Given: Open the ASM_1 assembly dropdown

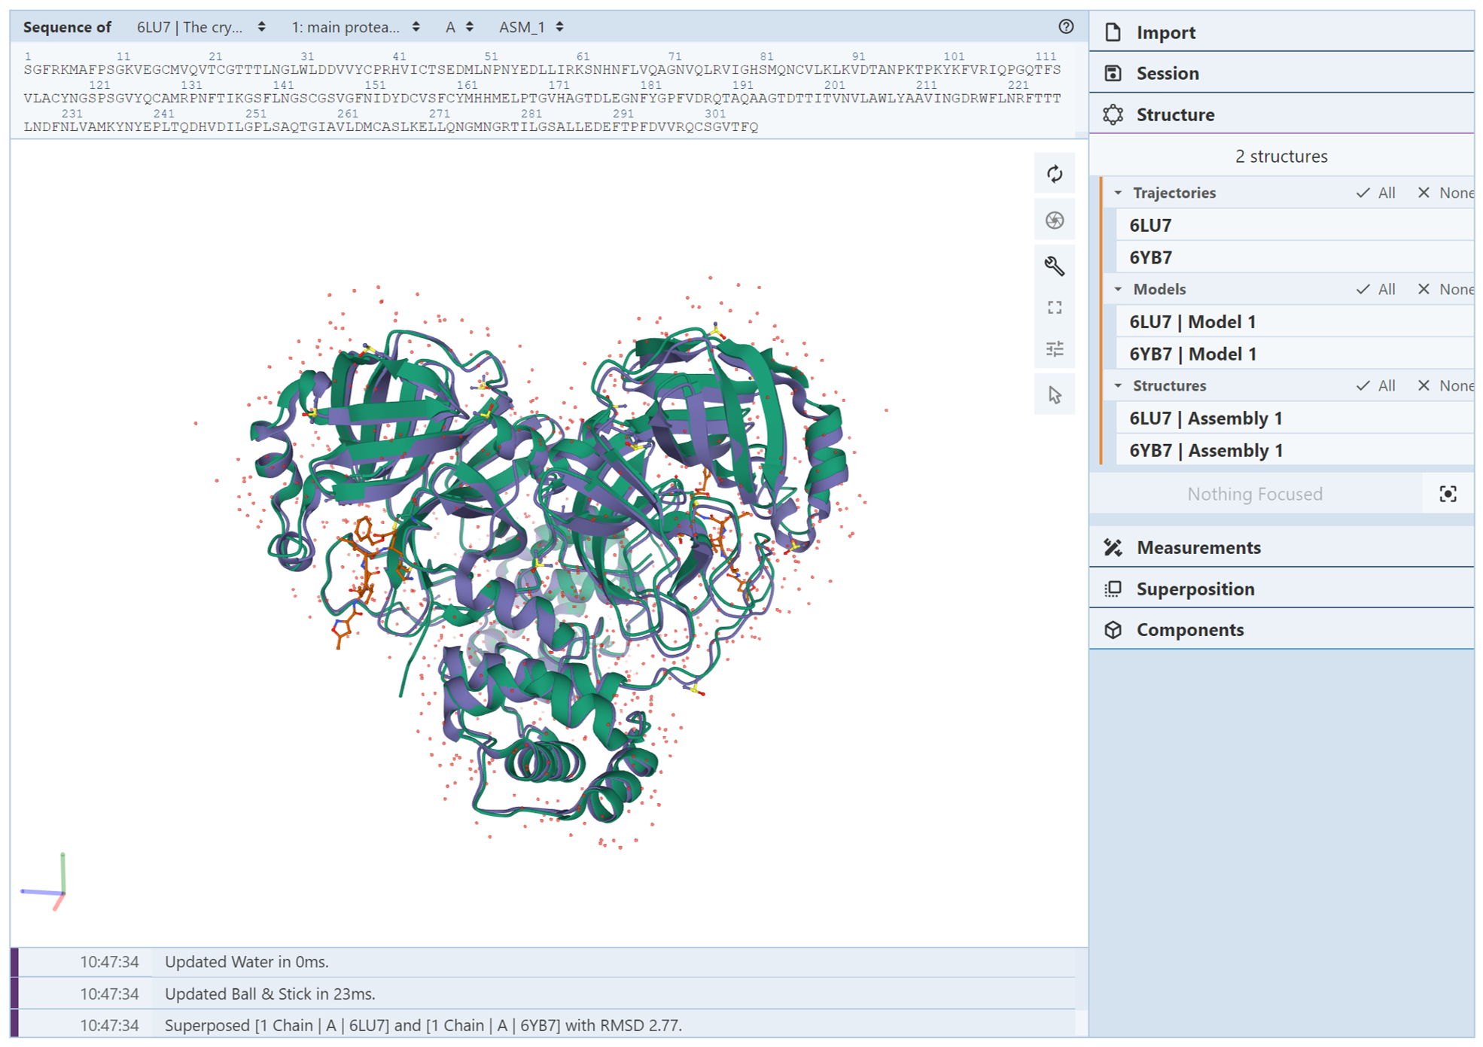Looking at the screenshot, I should (x=531, y=27).
